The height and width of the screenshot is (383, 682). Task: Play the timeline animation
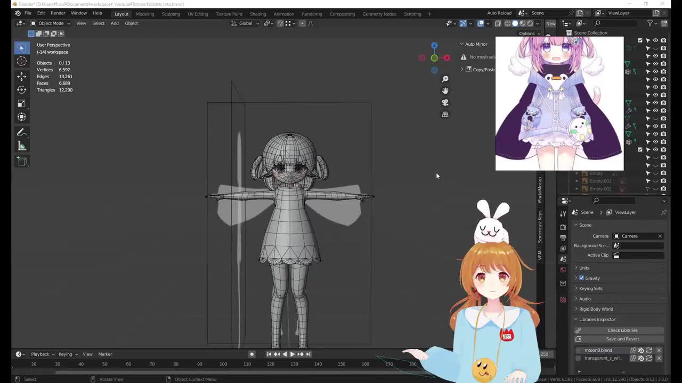tap(292, 354)
